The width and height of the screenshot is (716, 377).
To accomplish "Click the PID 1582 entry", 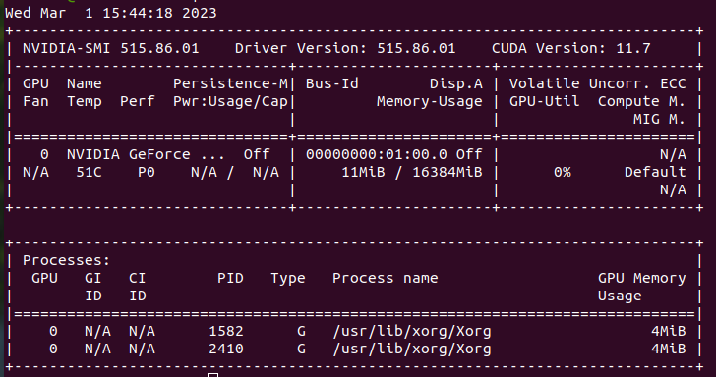I will [226, 332].
